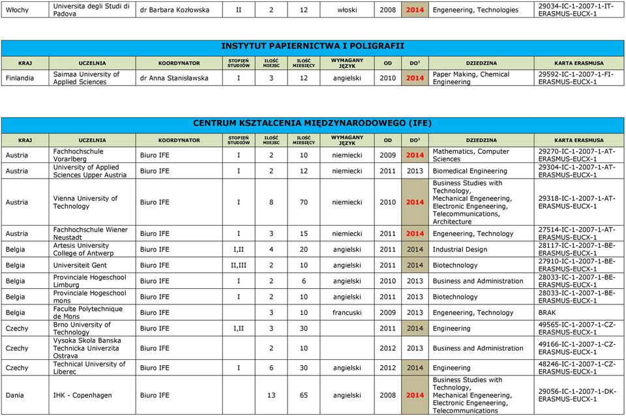Select Paper Making, Chemical Engineering cell

[481, 78]
